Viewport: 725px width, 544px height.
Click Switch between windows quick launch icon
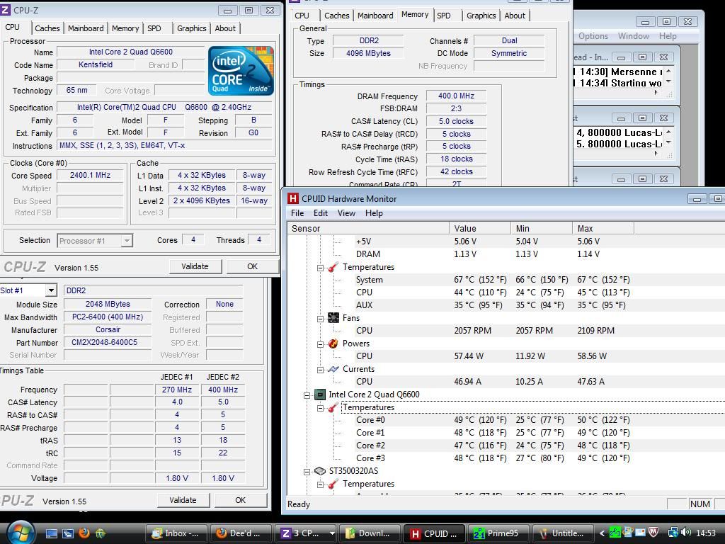[x=67, y=533]
